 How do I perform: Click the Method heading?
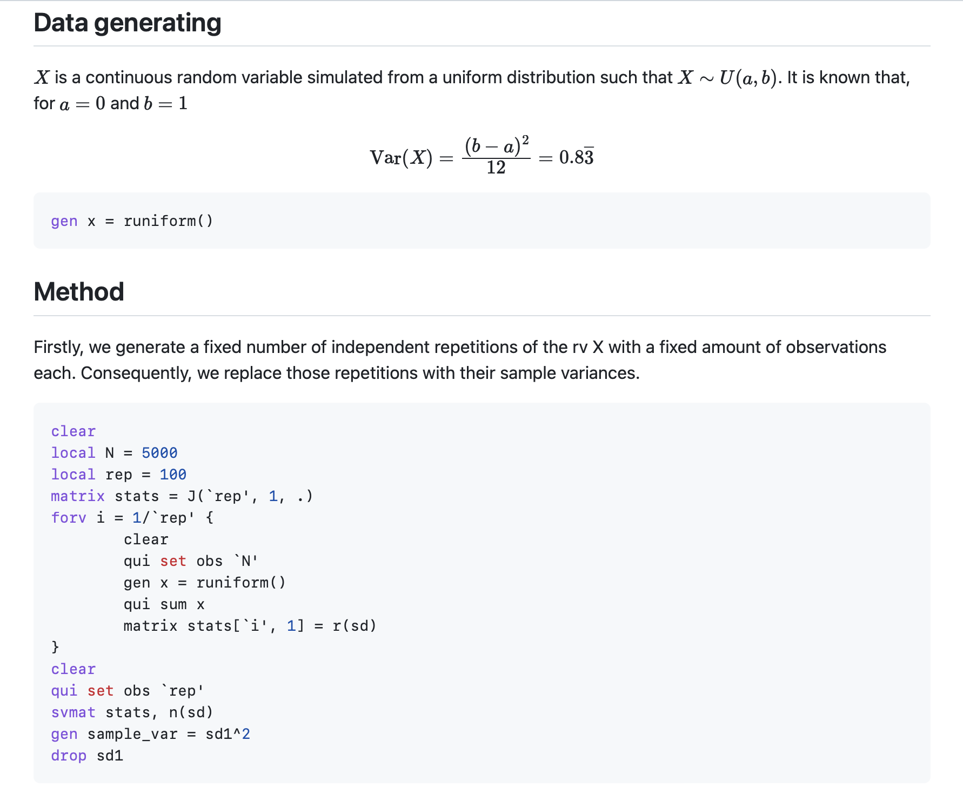pyautogui.click(x=79, y=292)
